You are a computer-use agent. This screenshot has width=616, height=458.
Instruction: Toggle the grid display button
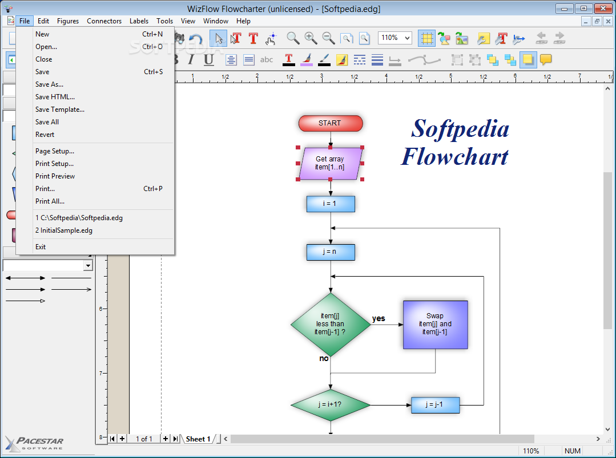tap(426, 38)
